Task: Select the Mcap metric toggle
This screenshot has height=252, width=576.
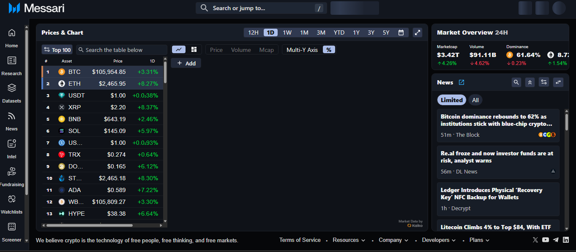Action: click(x=267, y=50)
